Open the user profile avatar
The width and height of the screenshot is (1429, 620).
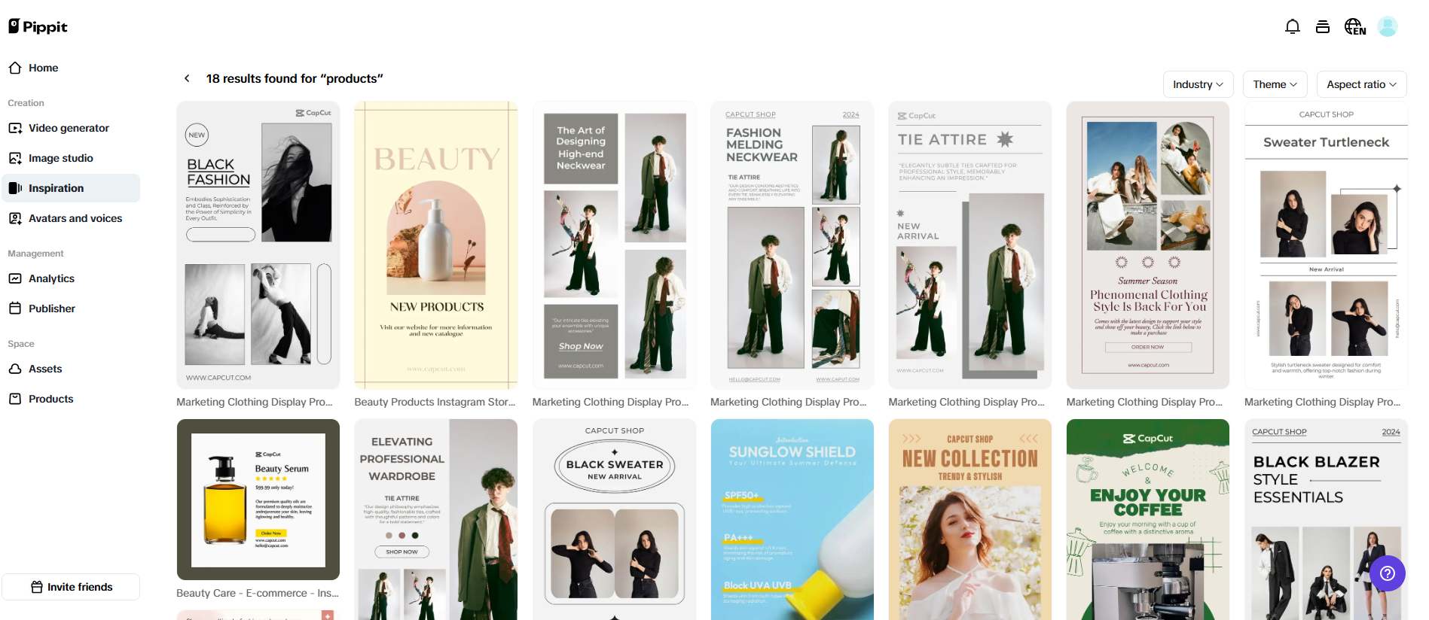pos(1387,27)
